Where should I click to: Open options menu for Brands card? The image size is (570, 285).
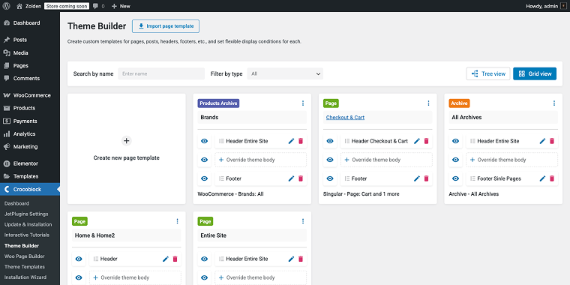(x=303, y=103)
